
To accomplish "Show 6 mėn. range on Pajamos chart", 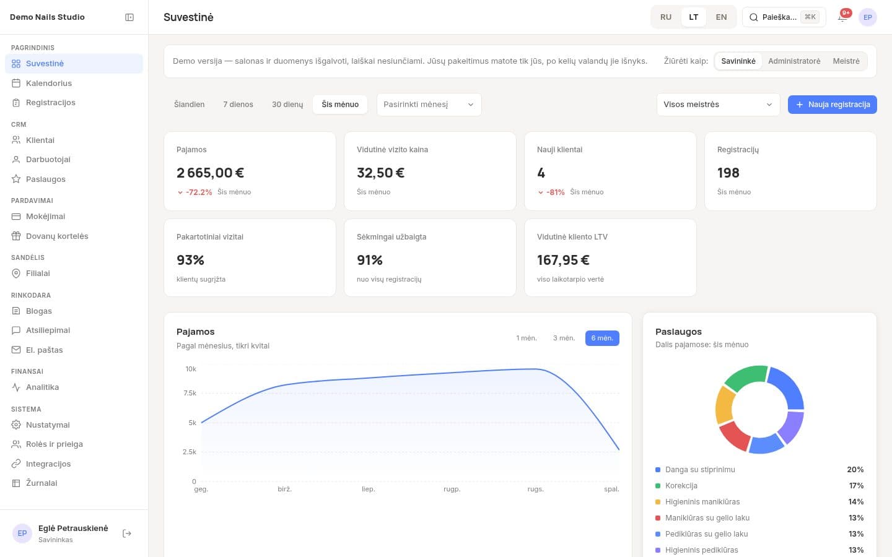I will click(602, 338).
